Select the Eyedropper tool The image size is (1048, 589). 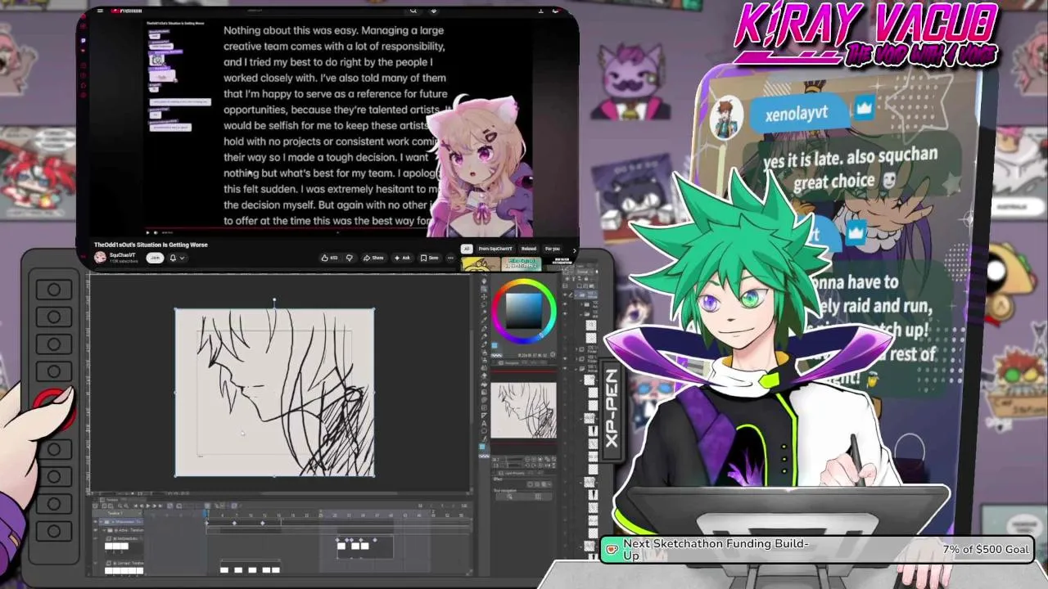click(x=484, y=320)
